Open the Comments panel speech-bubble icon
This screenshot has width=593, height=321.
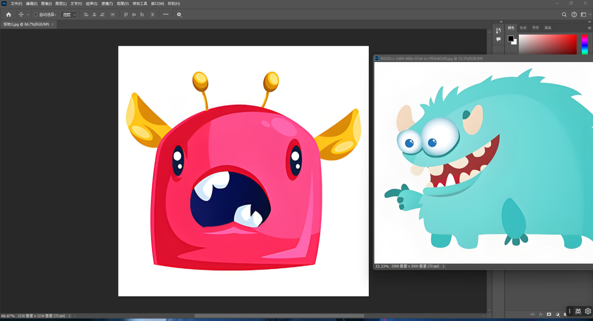tap(498, 39)
